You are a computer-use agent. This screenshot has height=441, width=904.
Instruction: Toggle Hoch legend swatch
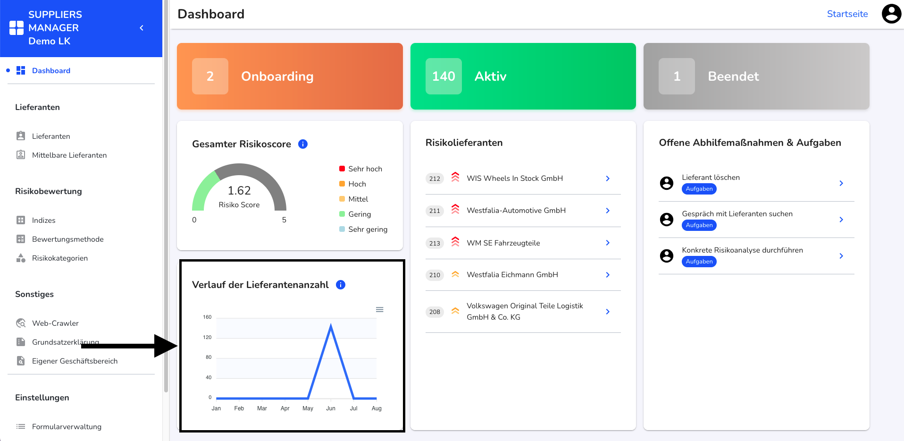[x=342, y=184]
